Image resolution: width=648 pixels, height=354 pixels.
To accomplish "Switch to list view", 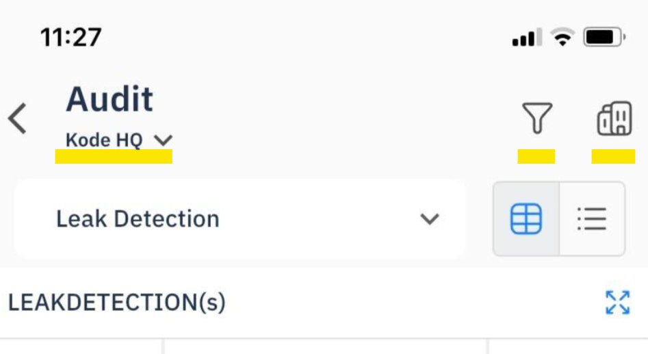I will pyautogui.click(x=592, y=219).
